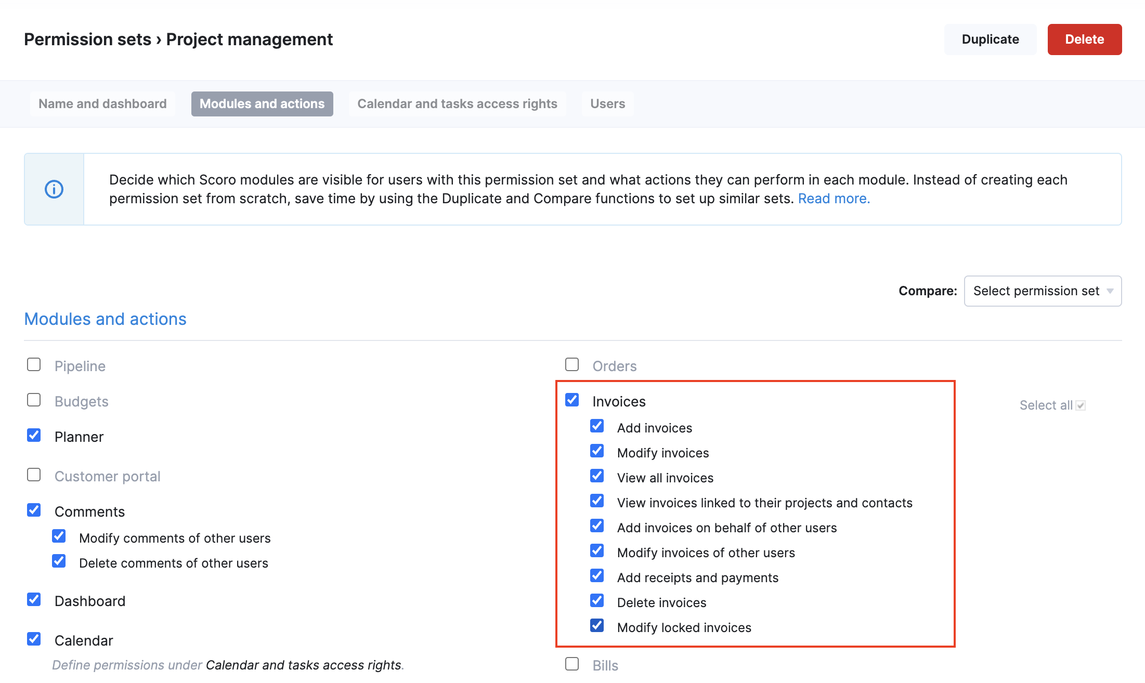Enable the Bills module checkbox
Viewport: 1145px width, 683px height.
(x=572, y=664)
